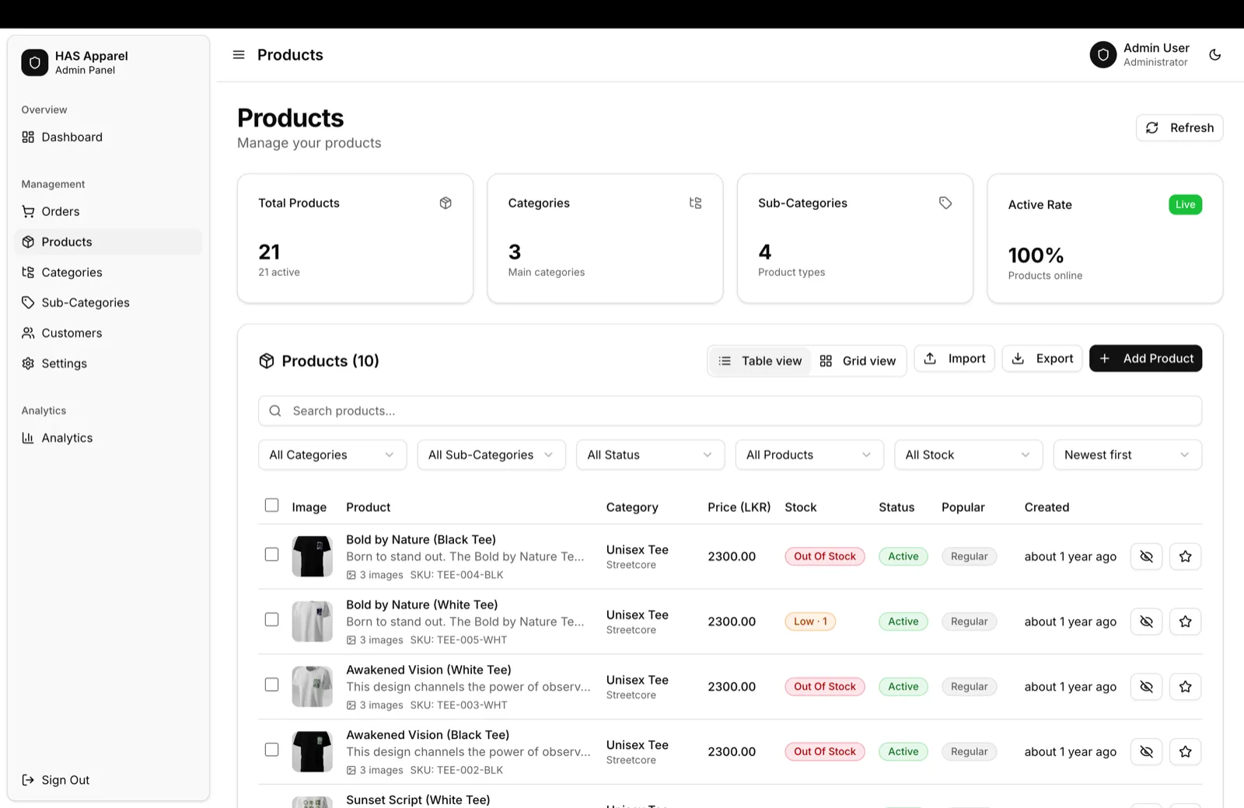The height and width of the screenshot is (808, 1244).
Task: Open the All Stock filter dropdown
Action: point(969,455)
